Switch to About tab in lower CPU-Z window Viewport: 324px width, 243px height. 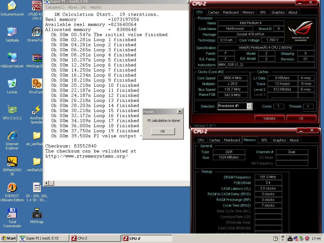coord(294,140)
